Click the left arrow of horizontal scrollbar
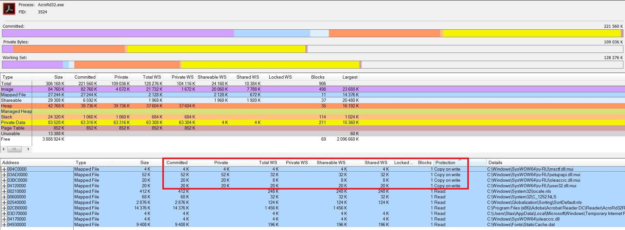 coord(4,149)
